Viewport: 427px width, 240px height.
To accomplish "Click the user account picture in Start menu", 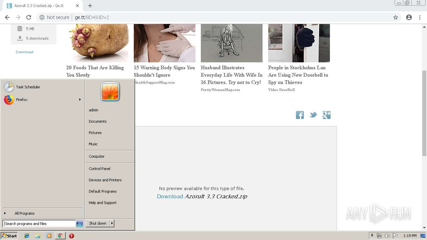I will 110,92.
